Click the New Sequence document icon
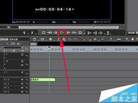 point(34,40)
